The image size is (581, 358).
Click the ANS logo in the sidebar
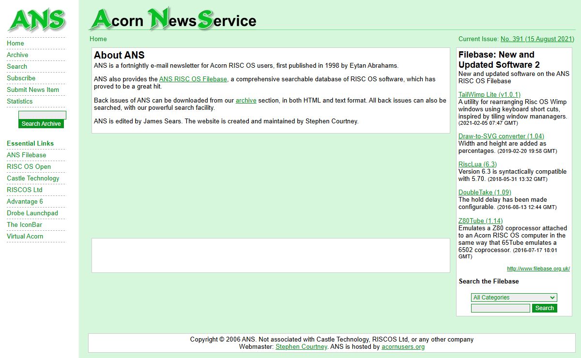coord(36,20)
